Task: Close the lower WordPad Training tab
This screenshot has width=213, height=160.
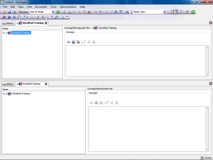Action: pos(46,84)
